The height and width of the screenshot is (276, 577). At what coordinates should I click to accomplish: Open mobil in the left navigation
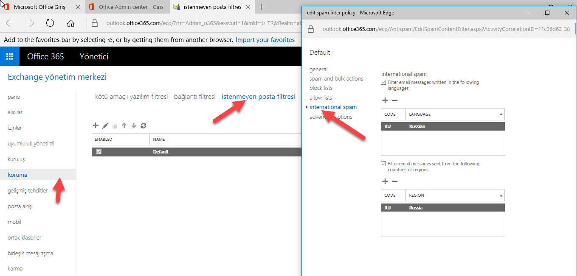click(14, 222)
